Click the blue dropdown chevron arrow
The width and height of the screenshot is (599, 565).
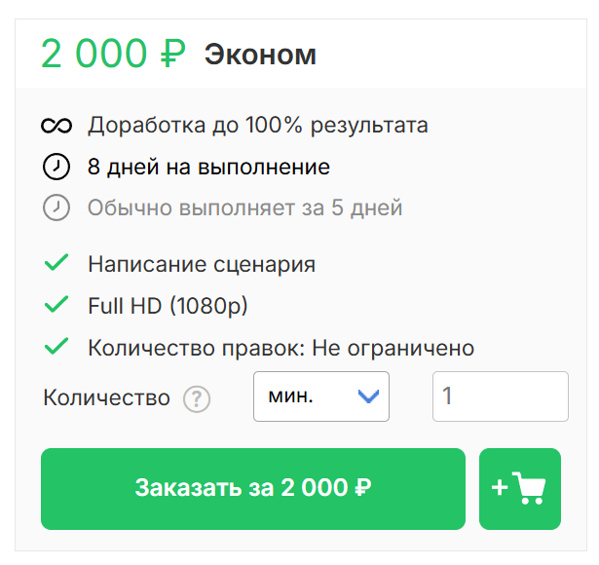pyautogui.click(x=368, y=396)
